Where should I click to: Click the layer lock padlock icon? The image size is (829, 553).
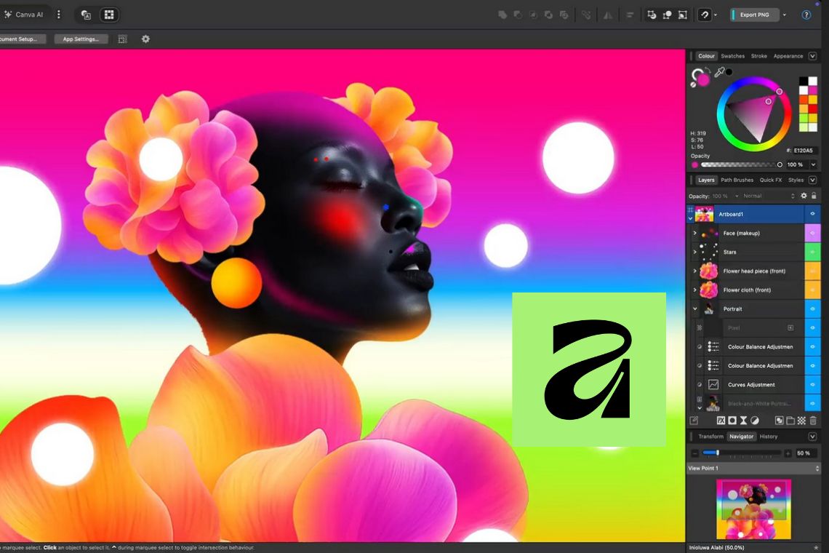[814, 196]
